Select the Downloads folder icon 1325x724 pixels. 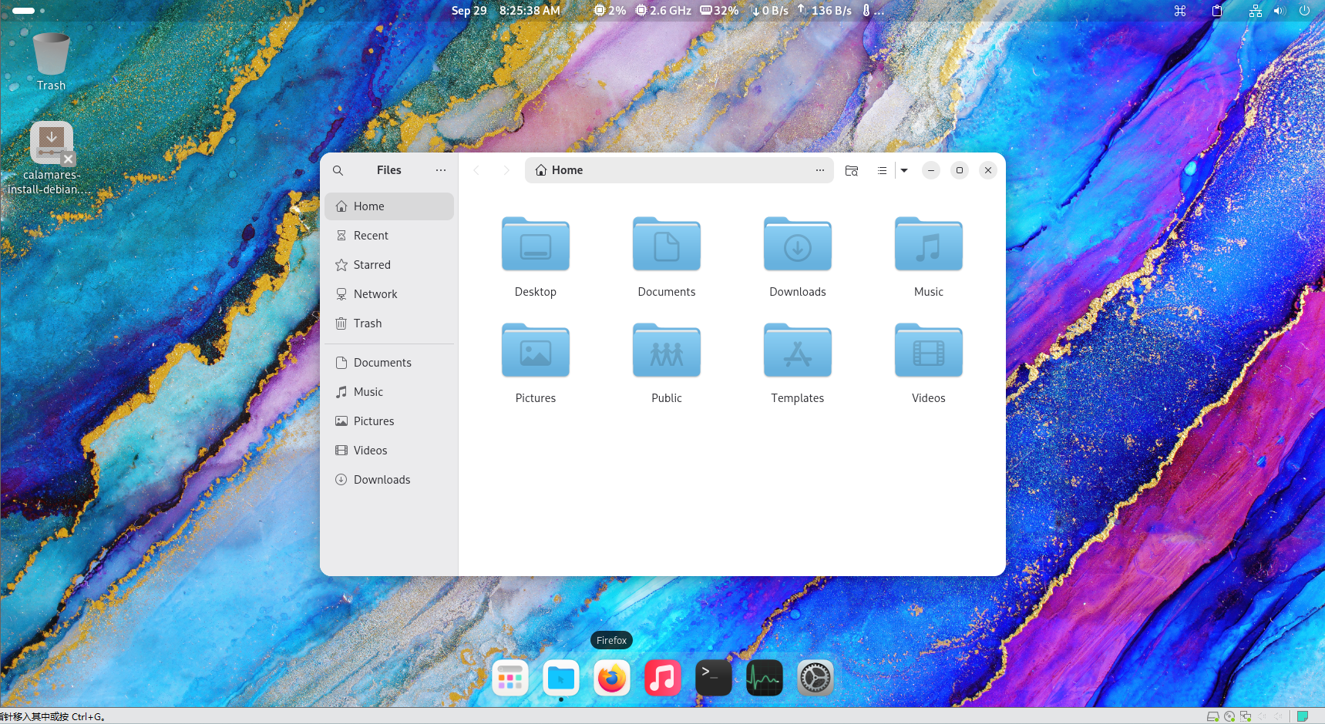[798, 244]
